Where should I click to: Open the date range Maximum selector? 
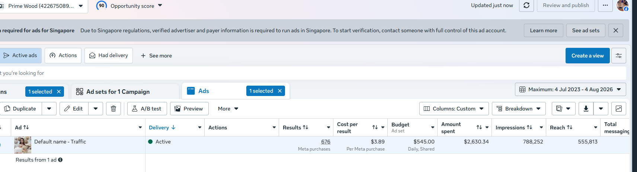[x=570, y=89]
